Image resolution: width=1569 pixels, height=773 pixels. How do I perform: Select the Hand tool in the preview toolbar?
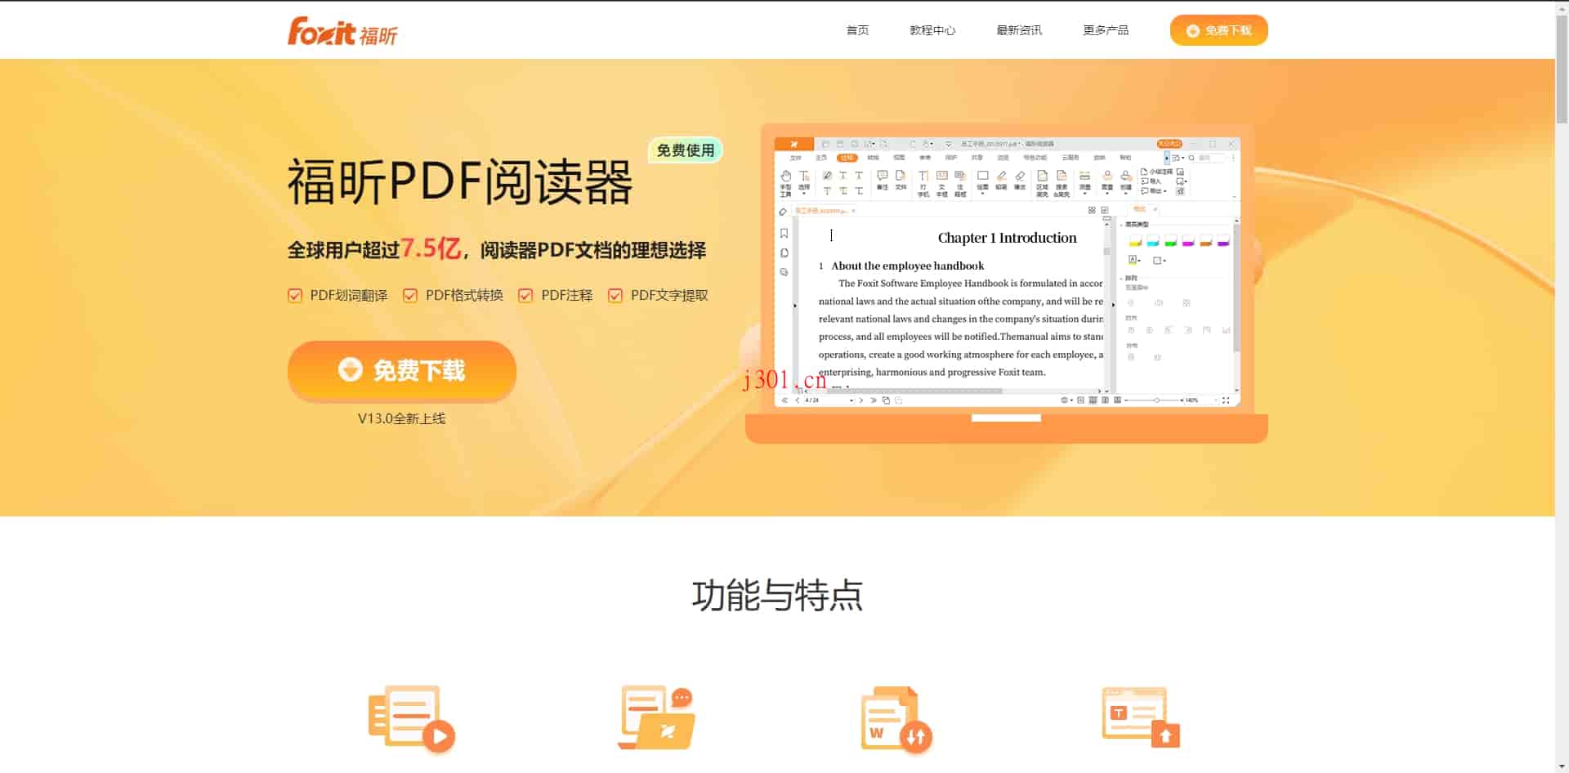(x=785, y=183)
